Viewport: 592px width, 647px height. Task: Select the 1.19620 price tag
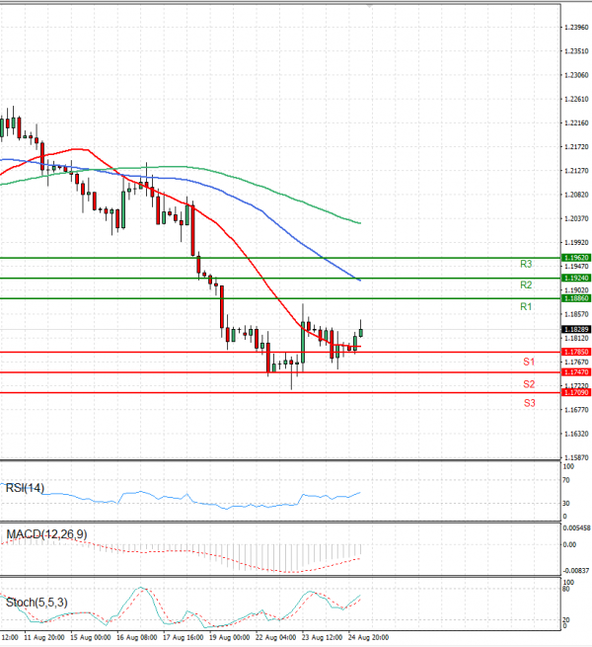click(x=576, y=258)
